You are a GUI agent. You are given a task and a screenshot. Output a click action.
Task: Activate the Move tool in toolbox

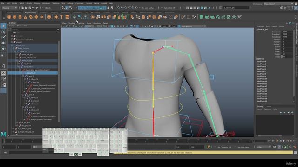[3, 43]
